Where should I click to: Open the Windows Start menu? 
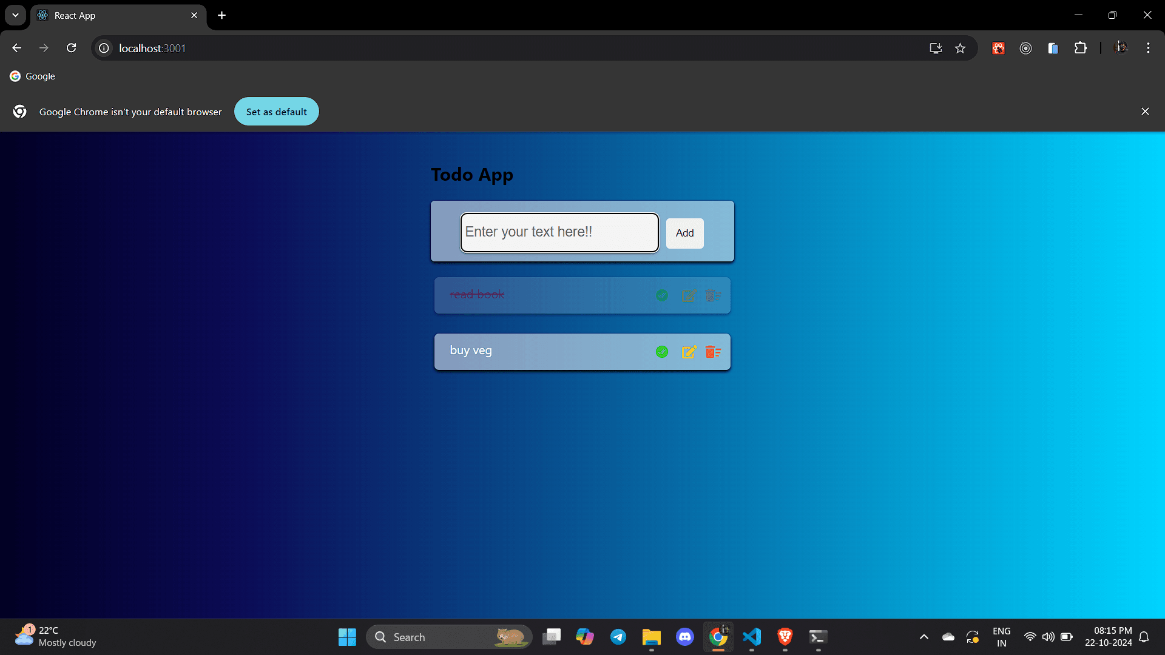pyautogui.click(x=347, y=637)
